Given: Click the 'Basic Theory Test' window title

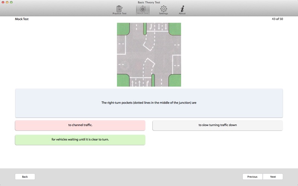Looking at the screenshot, I should (149, 2).
